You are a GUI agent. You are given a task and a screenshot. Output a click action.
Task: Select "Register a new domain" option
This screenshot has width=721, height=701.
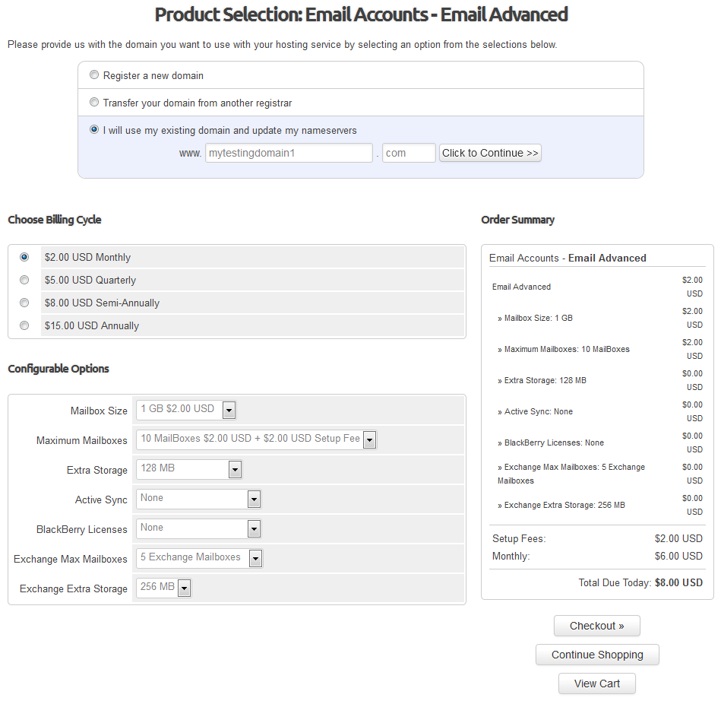click(94, 75)
